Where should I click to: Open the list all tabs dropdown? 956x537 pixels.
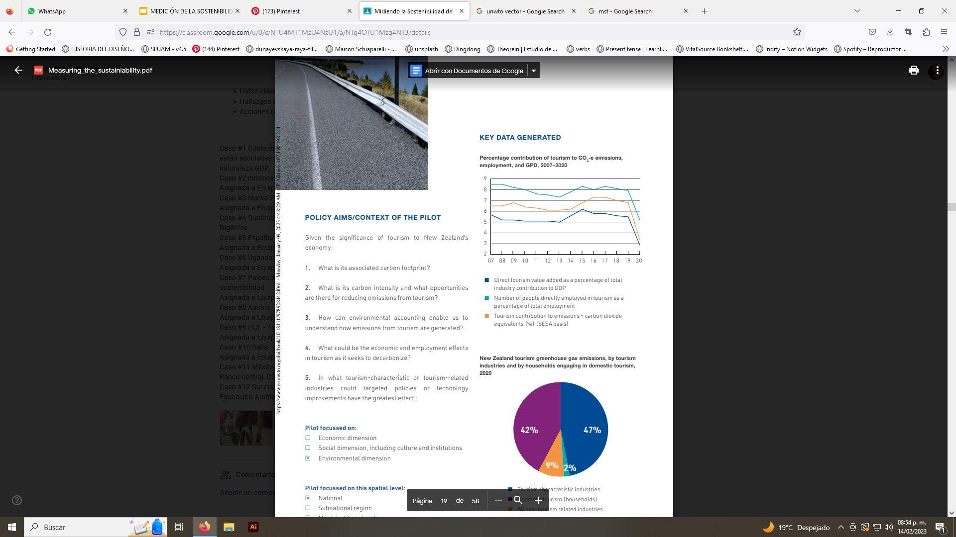point(857,11)
